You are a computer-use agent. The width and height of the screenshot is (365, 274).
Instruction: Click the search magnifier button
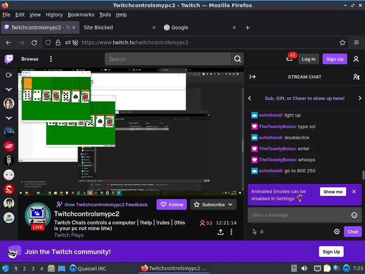pyautogui.click(x=237, y=59)
